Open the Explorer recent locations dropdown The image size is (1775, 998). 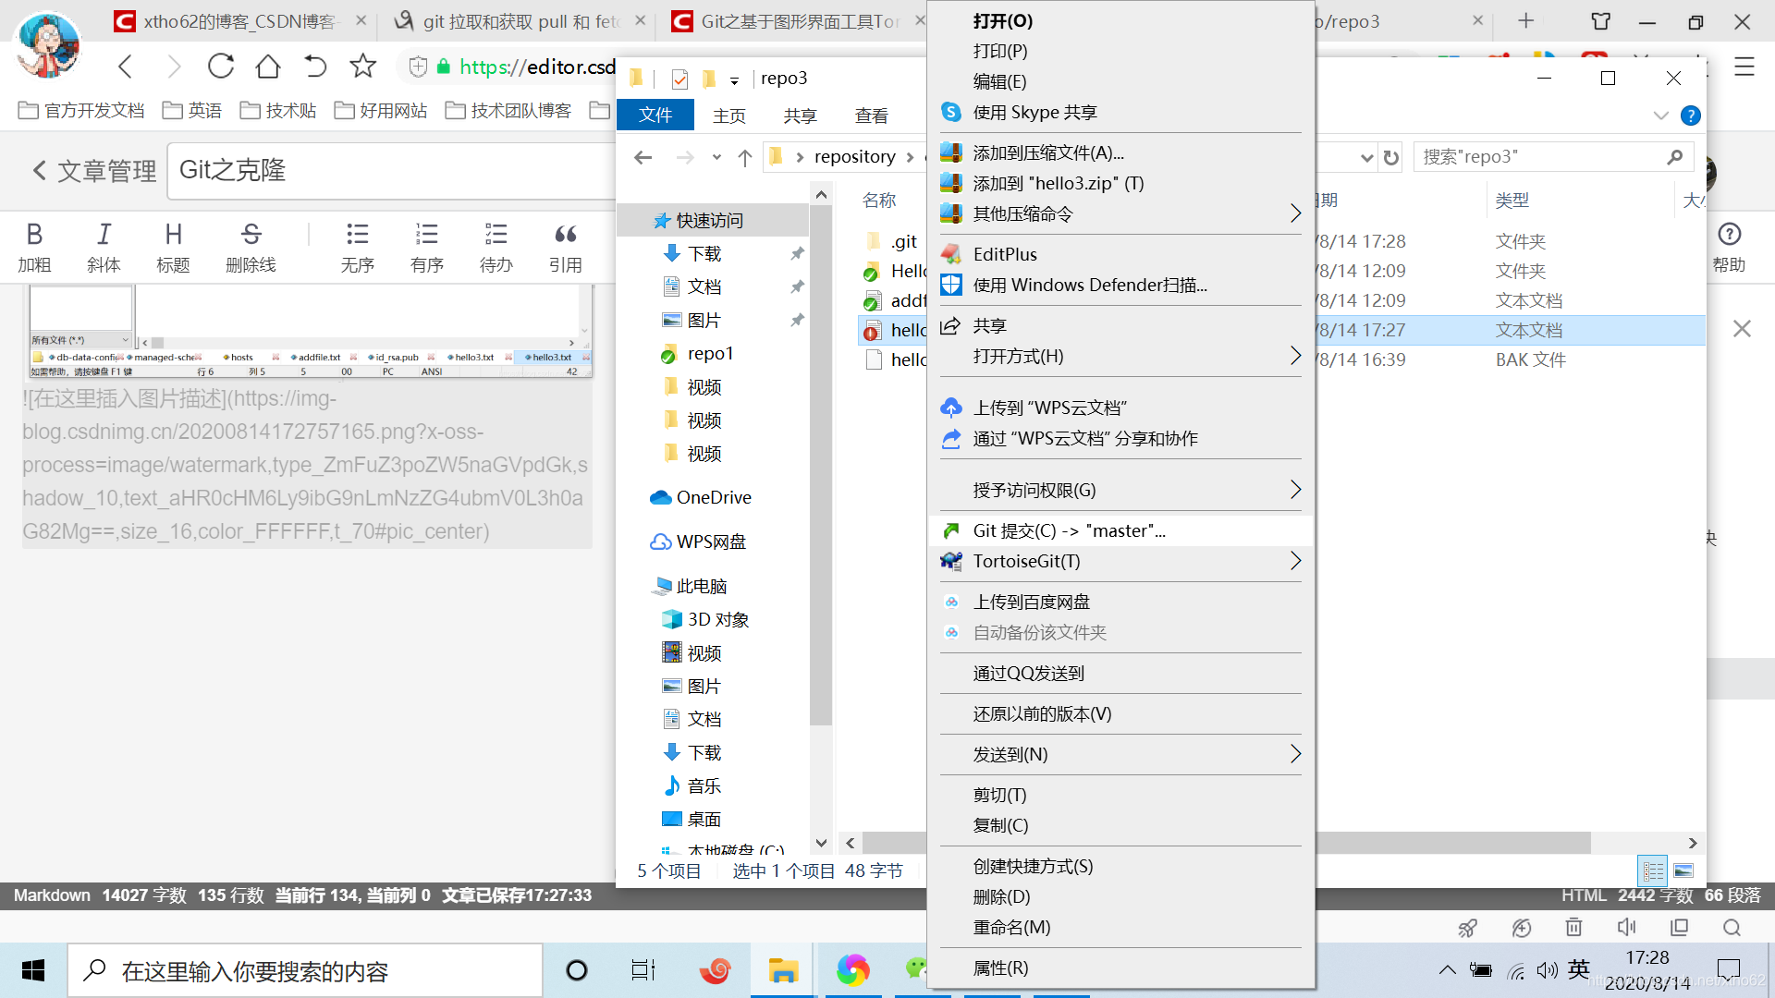pyautogui.click(x=716, y=157)
